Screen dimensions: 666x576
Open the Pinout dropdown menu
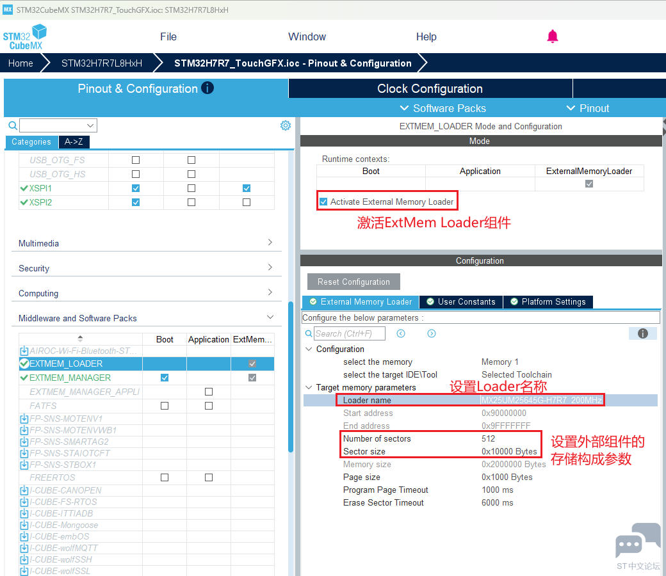click(589, 108)
